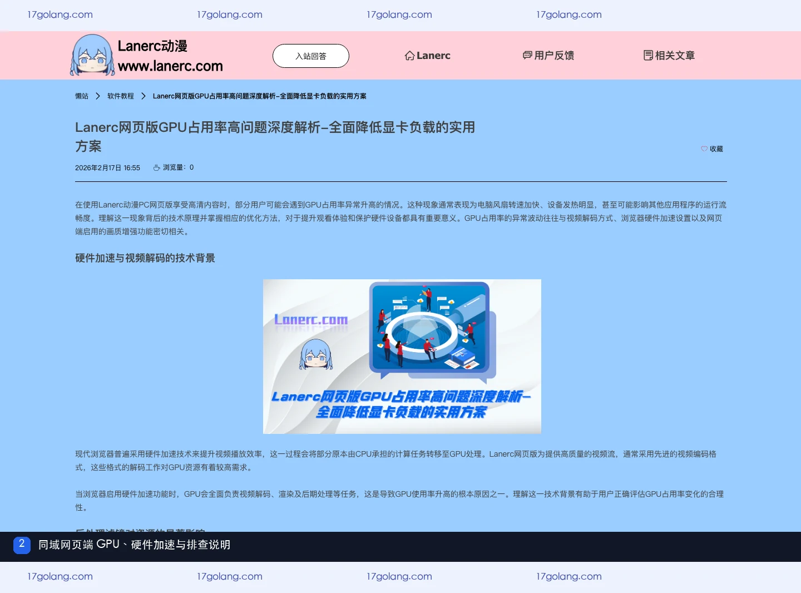Click the document icon for 相关文章
The width and height of the screenshot is (801, 593).
point(648,55)
